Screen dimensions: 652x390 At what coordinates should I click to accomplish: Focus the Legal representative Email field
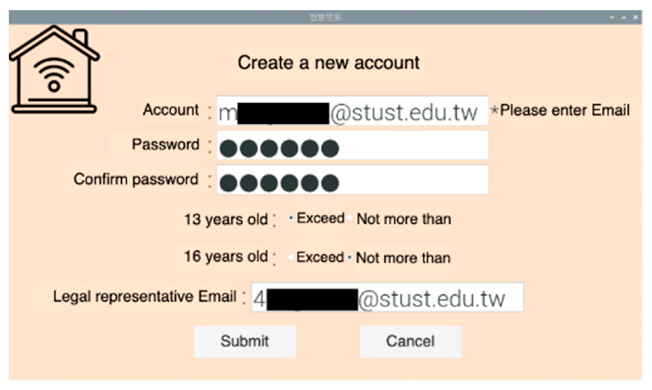[387, 297]
